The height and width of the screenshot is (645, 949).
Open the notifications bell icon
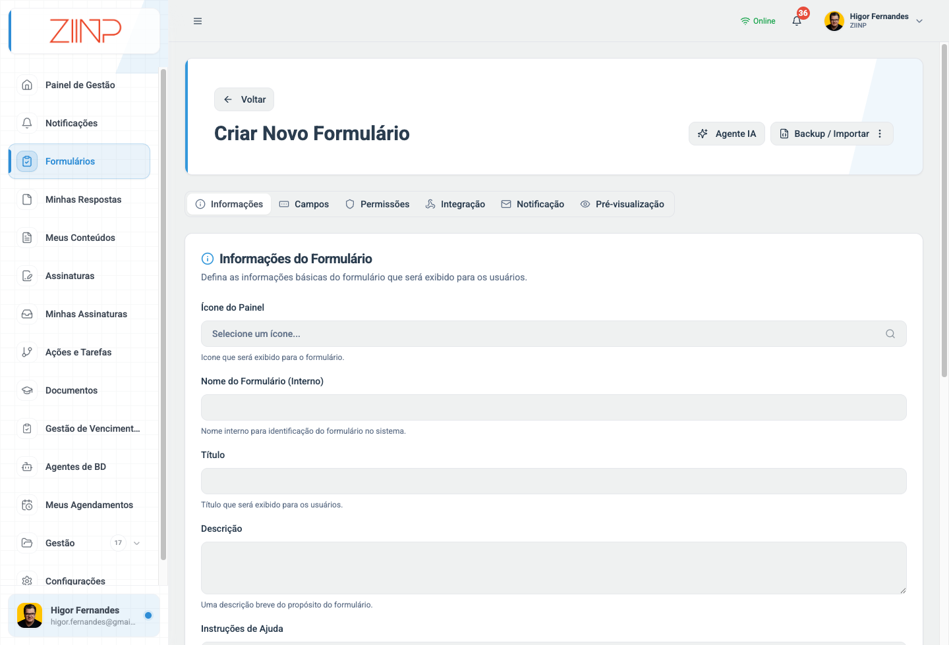click(797, 21)
